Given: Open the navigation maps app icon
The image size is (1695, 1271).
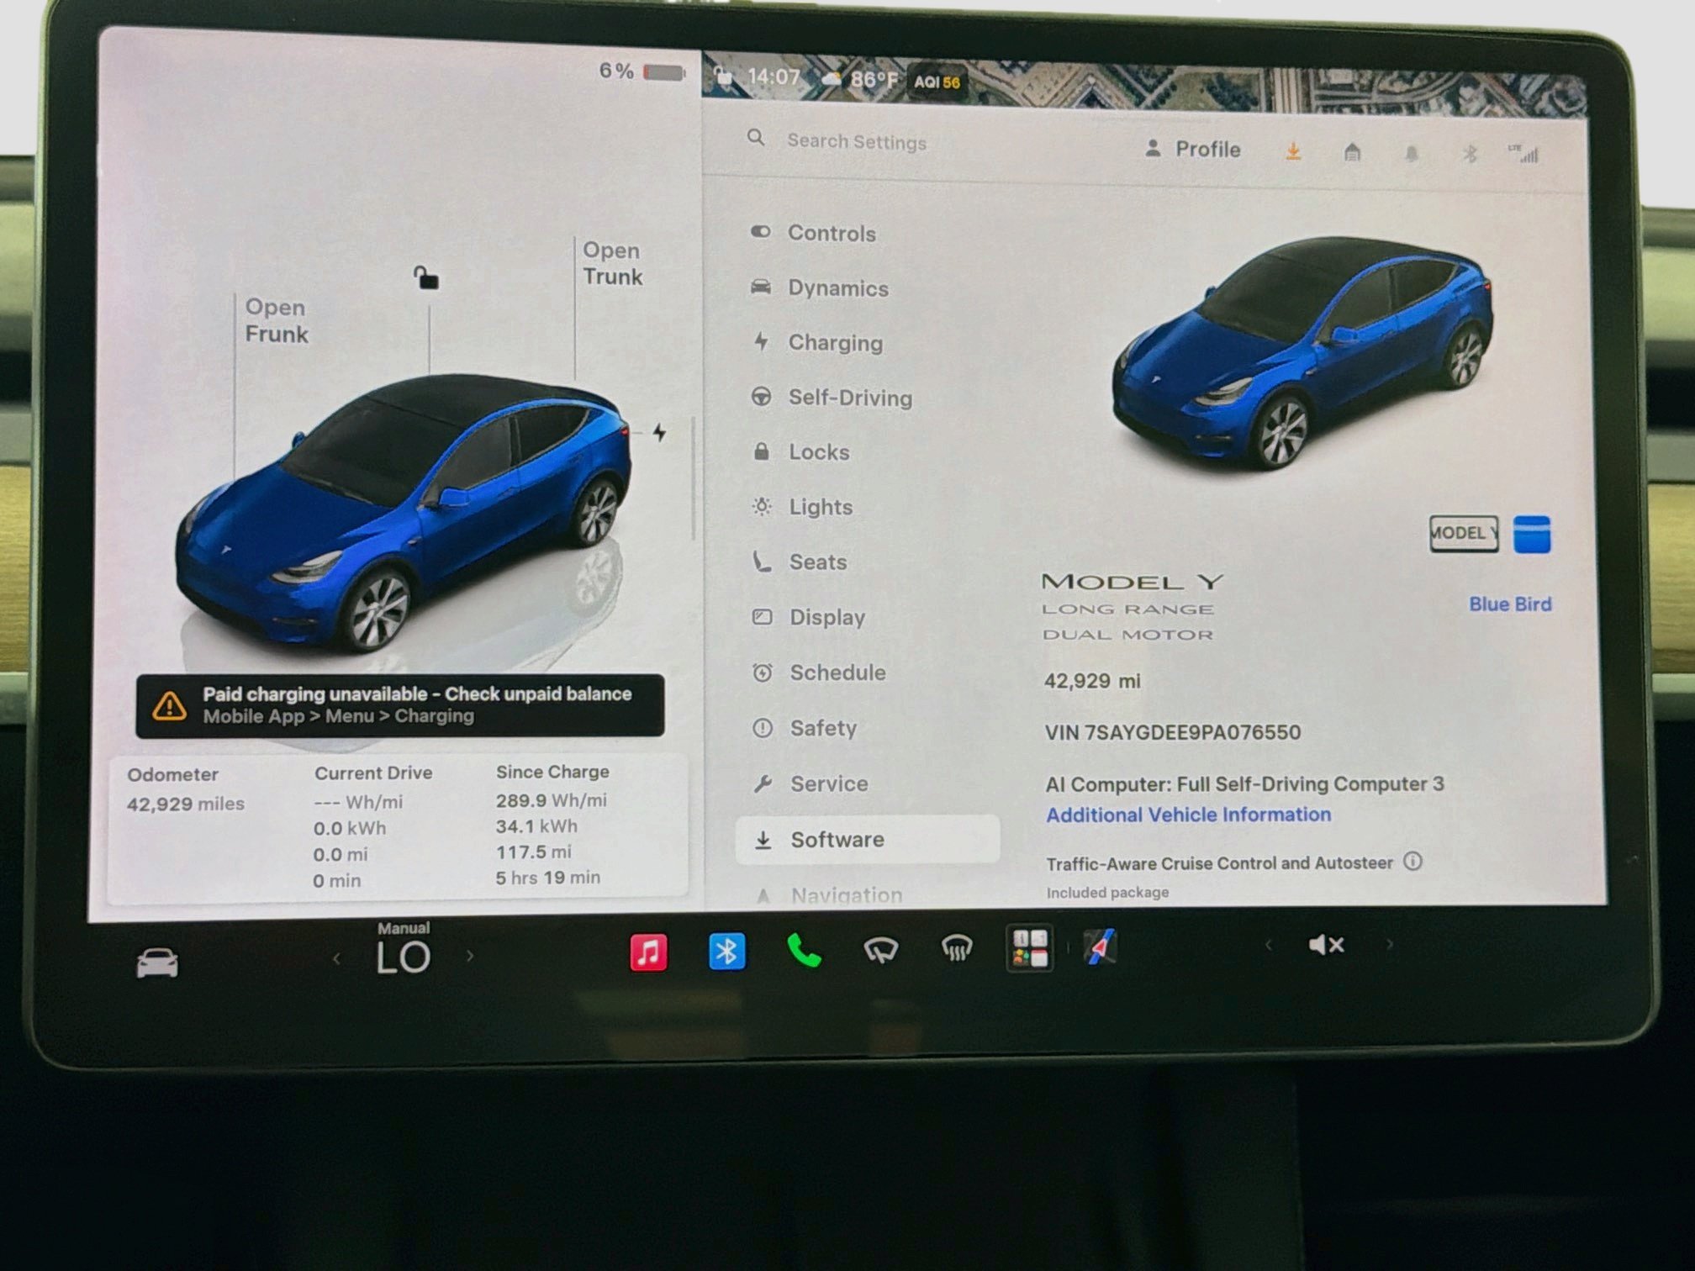Looking at the screenshot, I should [1101, 947].
